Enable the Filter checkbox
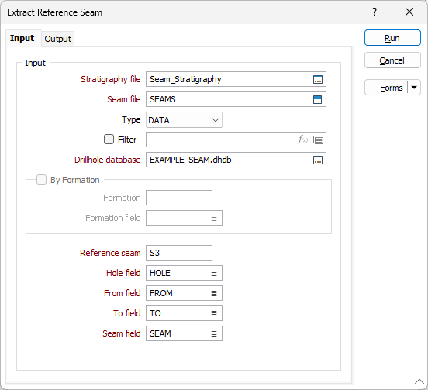The width and height of the screenshot is (428, 390). point(109,140)
